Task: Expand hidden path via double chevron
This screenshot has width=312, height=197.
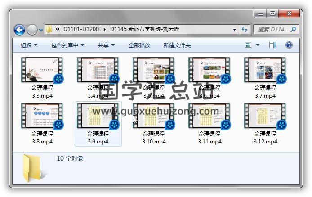Action: click(x=58, y=29)
